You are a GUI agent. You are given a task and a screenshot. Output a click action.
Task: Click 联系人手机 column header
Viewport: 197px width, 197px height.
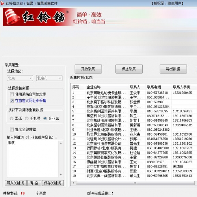(184, 87)
